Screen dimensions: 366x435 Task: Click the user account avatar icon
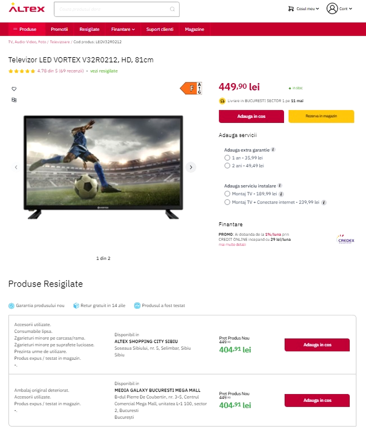[332, 9]
